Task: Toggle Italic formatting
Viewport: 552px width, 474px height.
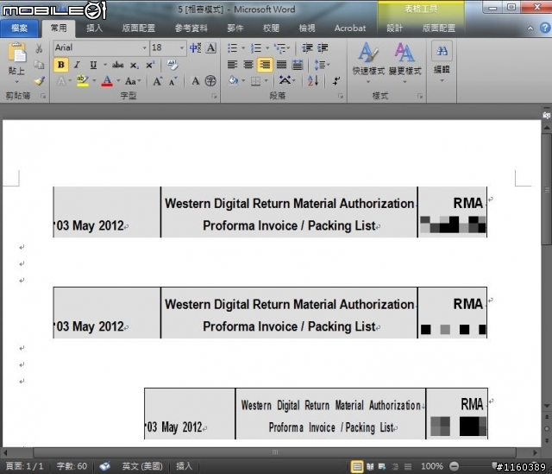Action: click(77, 65)
